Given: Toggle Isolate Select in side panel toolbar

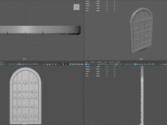Looking at the screenshot, I should tap(160, 64).
